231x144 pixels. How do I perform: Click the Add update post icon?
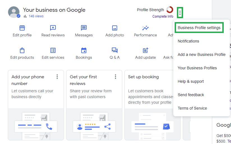click(145, 50)
